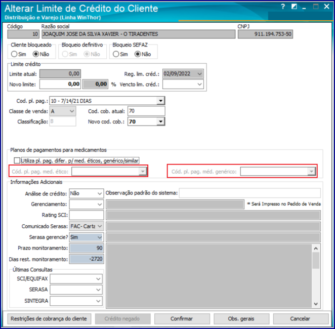The width and height of the screenshot is (335, 329).
Task: Open Obs. gerais button
Action: tap(241, 319)
